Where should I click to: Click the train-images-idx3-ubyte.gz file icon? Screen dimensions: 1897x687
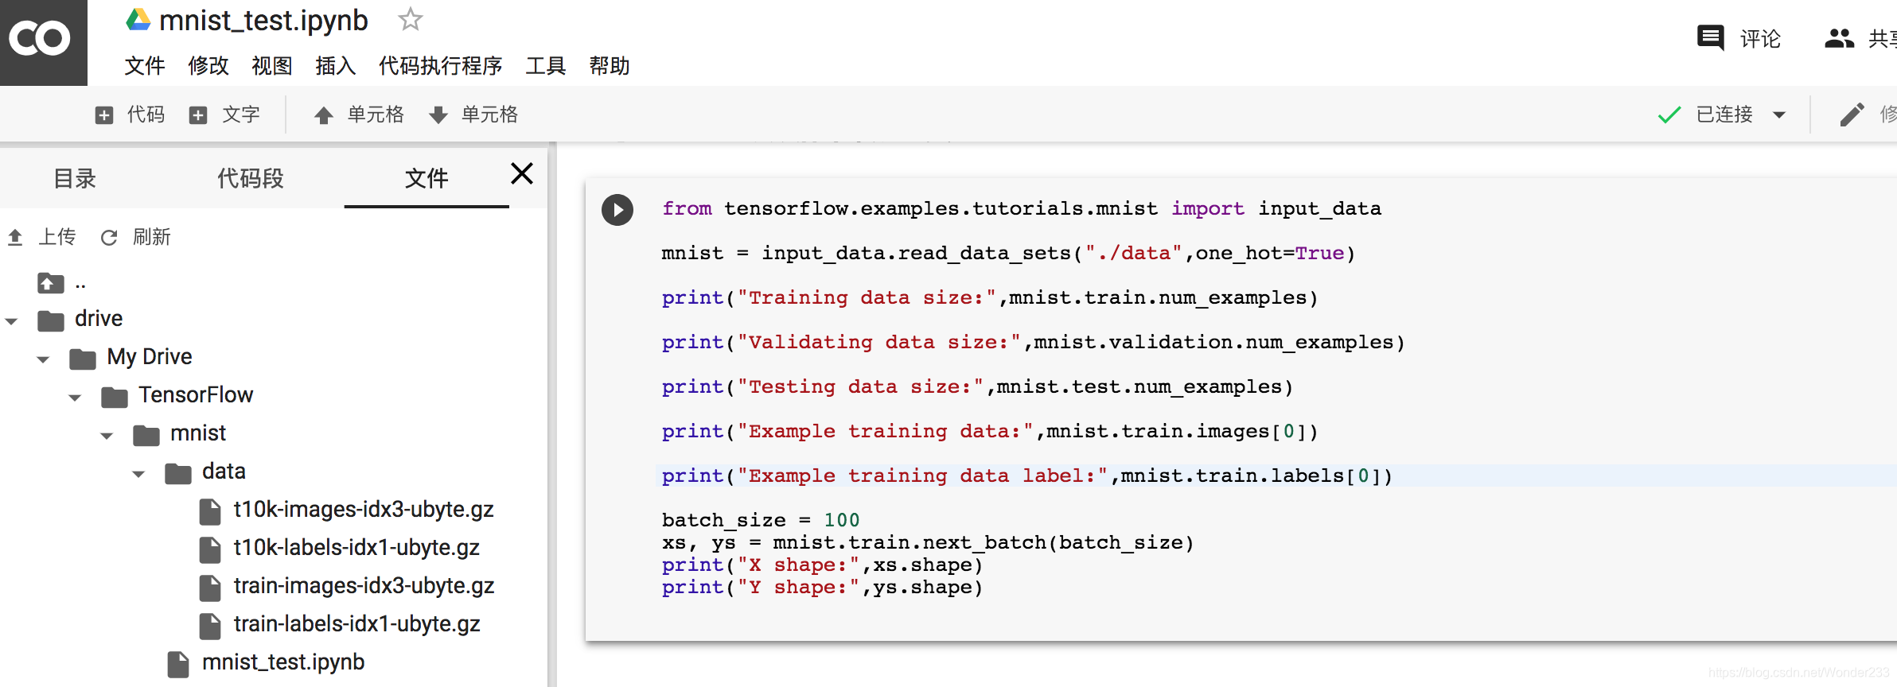point(210,588)
